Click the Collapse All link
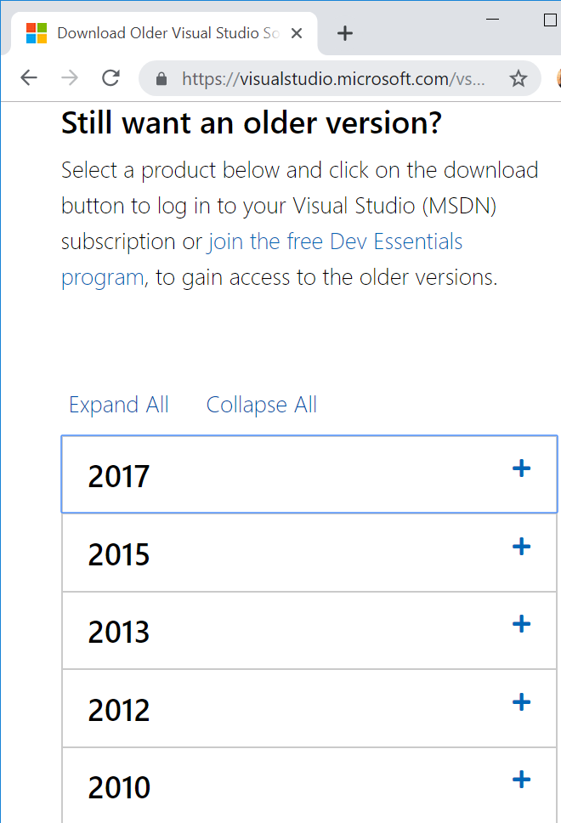 point(261,406)
